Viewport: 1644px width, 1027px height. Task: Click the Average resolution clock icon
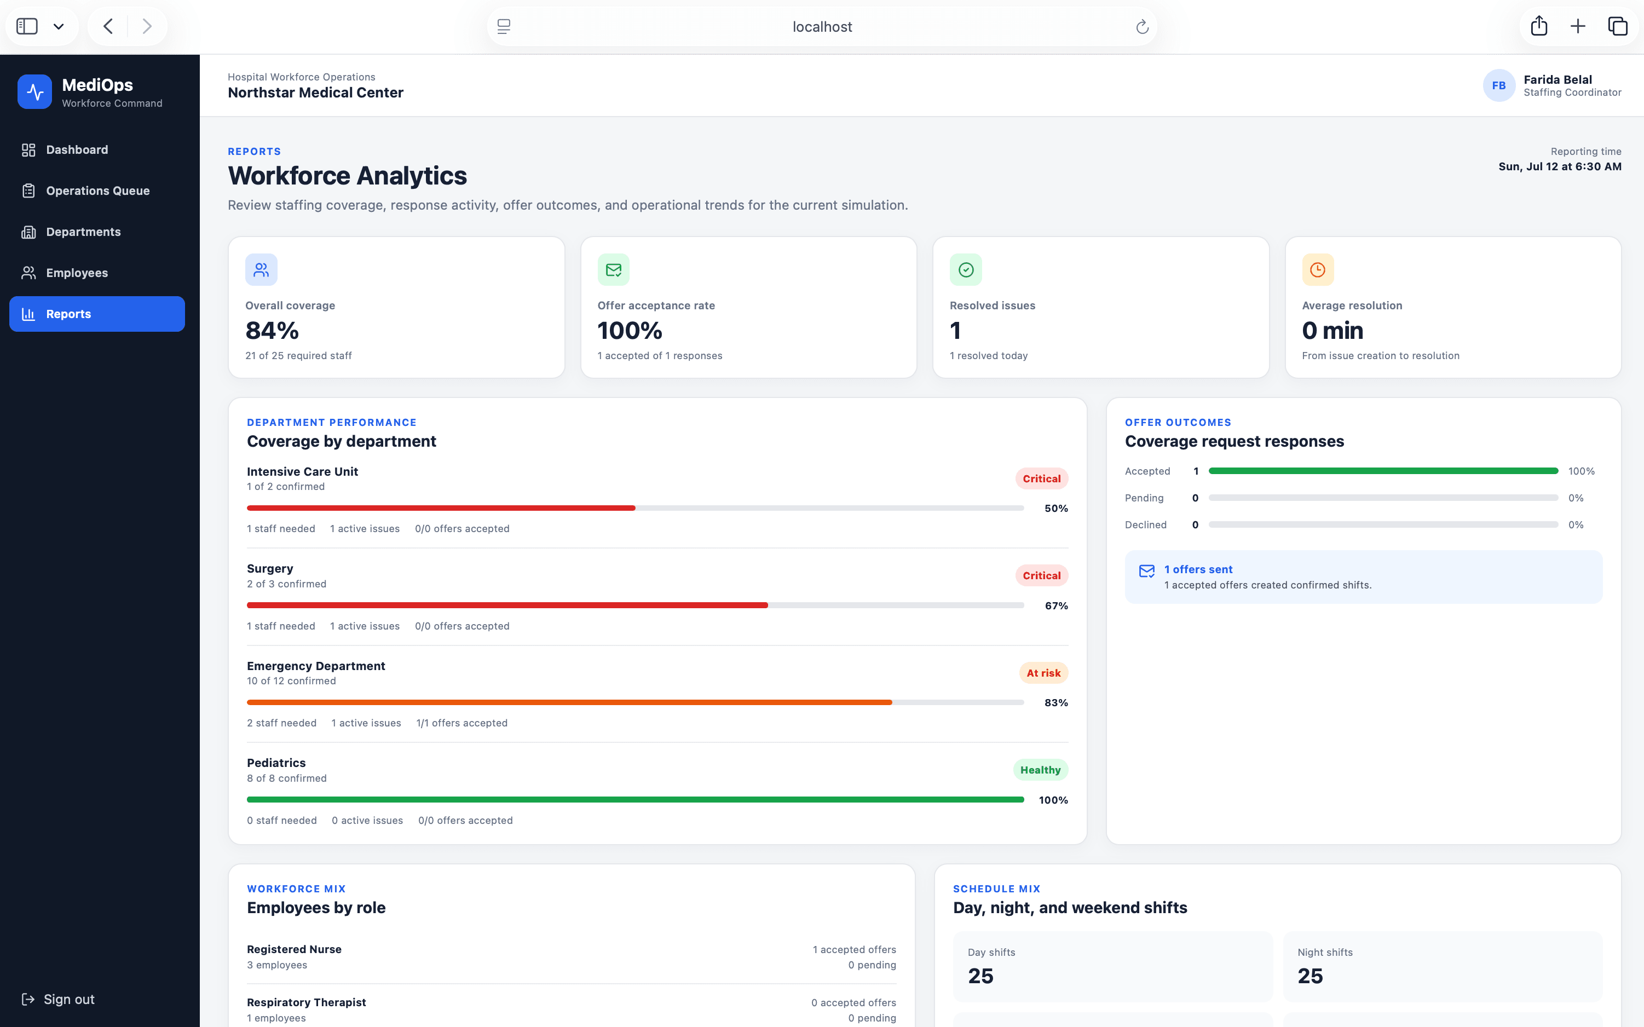click(x=1317, y=270)
